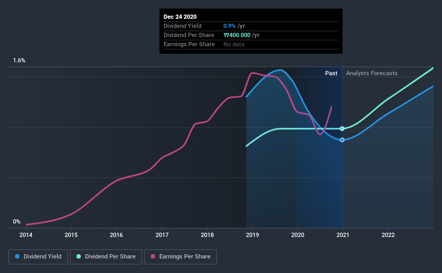Click the blue dividend yield data point marker
The image size is (442, 273).
click(342, 140)
